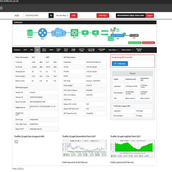Image resolution: width=172 pixels, height=172 pixels.
Task: Open the BRAS tab
Action: click(x=51, y=50)
